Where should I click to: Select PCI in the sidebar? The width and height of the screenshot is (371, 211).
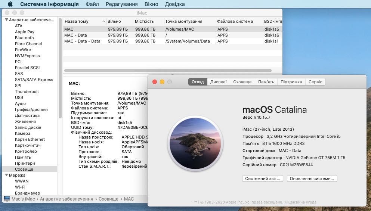click(x=18, y=62)
